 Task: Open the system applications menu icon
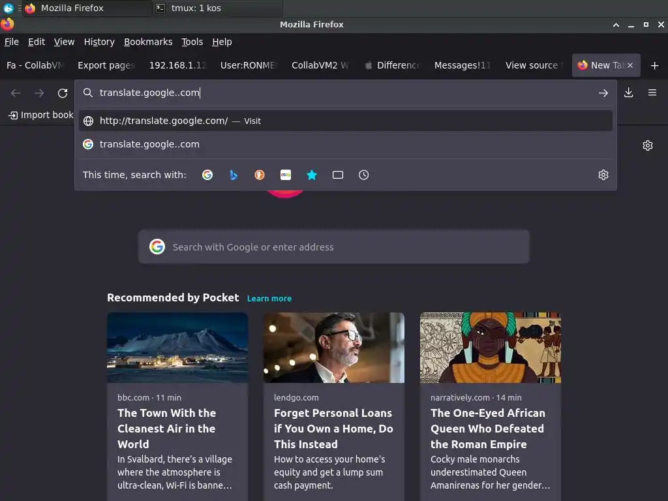tap(8, 8)
